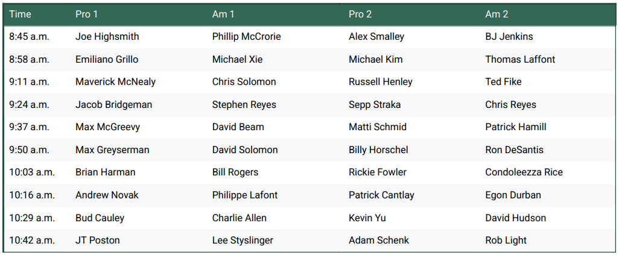Viewport: 619px width, 255px height.
Task: Select amateur Patrick Hamill
Action: click(516, 127)
